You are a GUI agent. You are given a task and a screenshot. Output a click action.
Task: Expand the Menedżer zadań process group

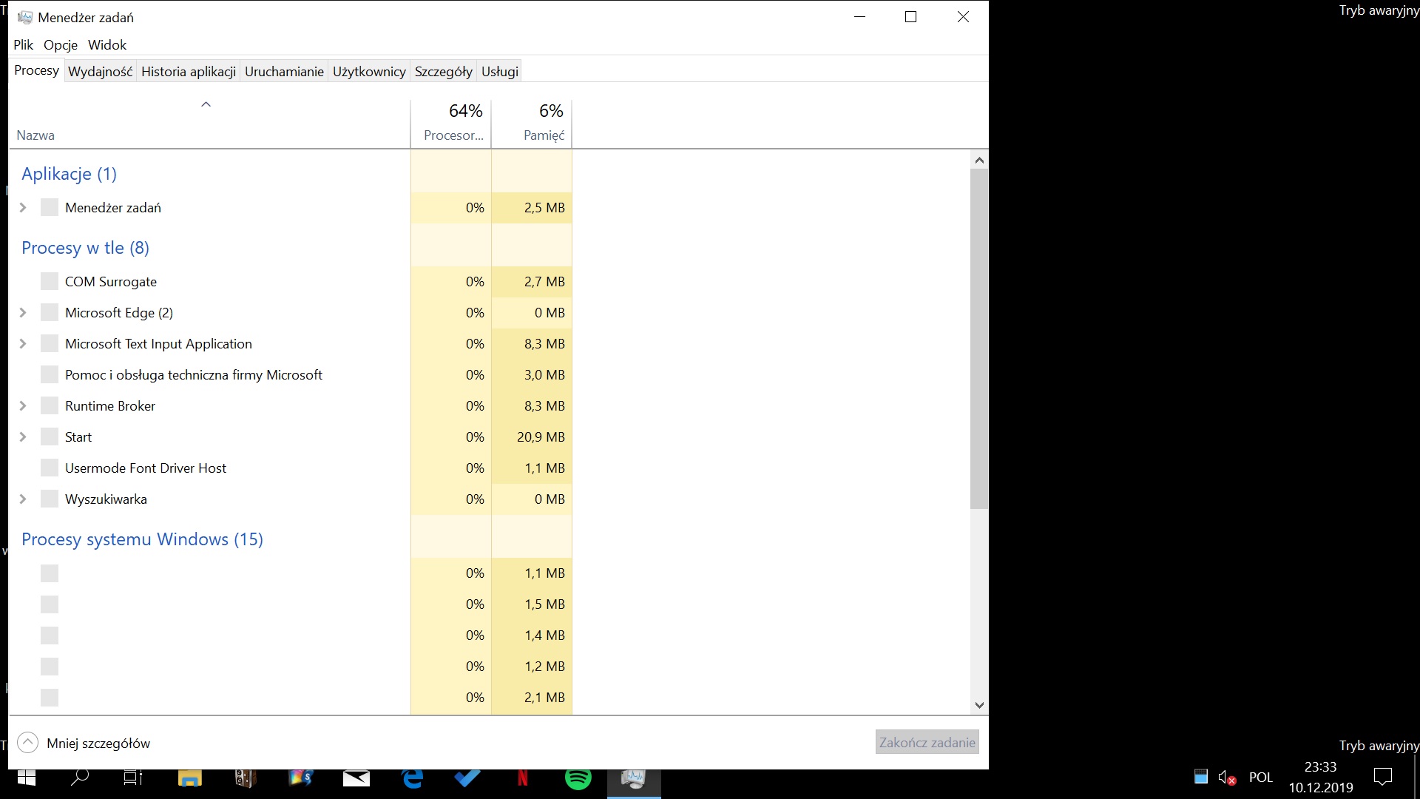(23, 208)
